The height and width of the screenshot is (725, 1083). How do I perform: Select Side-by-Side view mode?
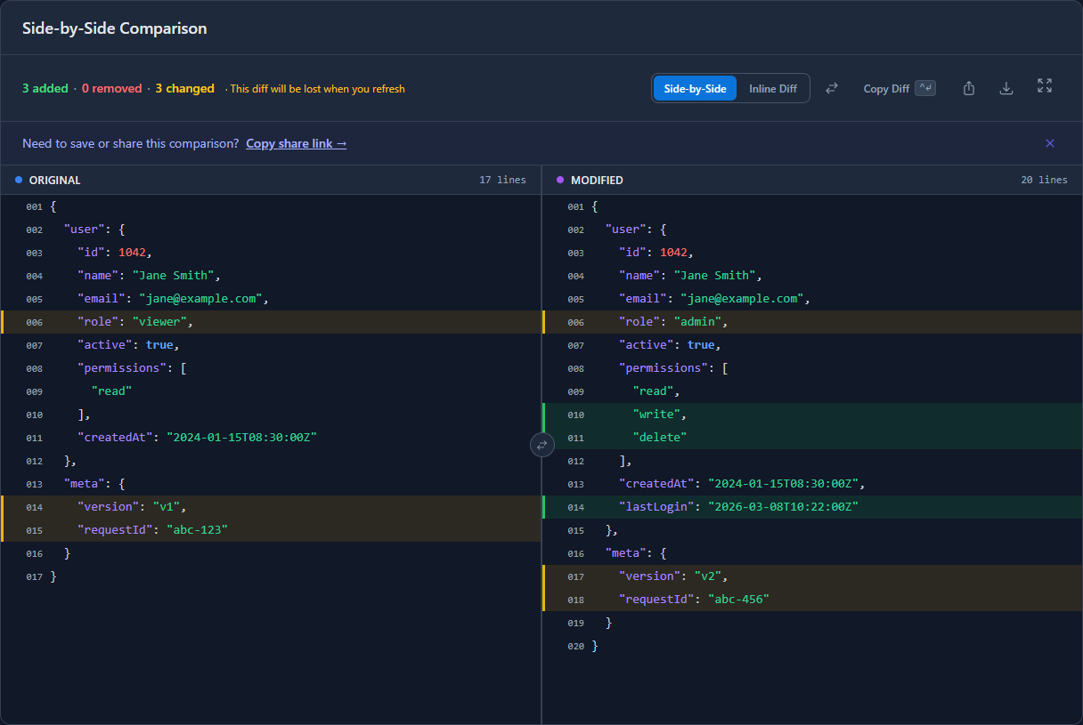tap(695, 88)
